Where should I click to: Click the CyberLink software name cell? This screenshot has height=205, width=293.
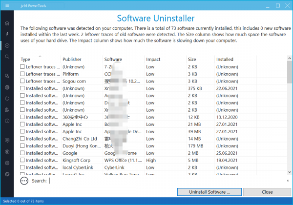(114, 167)
